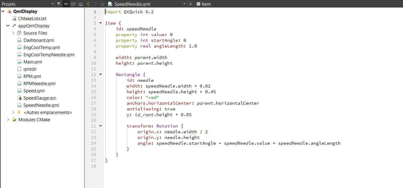Open the project tree filter menu

(59, 4)
